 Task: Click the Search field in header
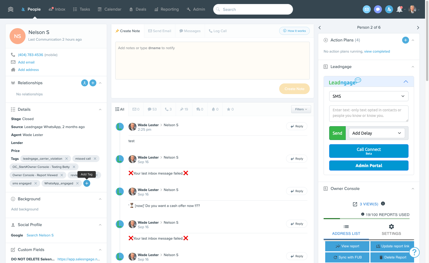(253, 9)
